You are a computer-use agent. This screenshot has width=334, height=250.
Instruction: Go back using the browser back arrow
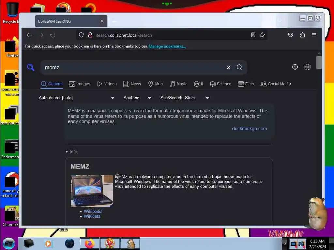(29, 35)
